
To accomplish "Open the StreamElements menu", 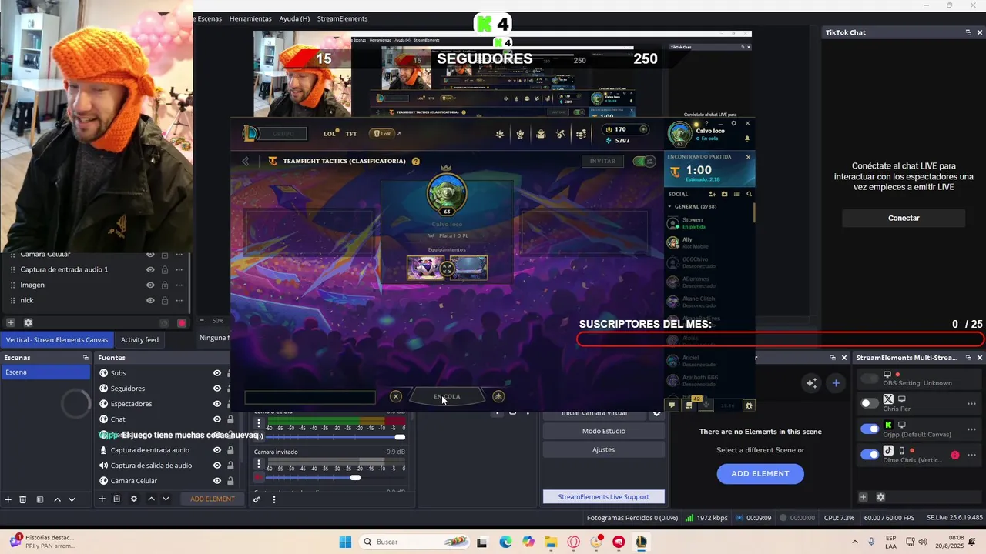I will point(342,18).
